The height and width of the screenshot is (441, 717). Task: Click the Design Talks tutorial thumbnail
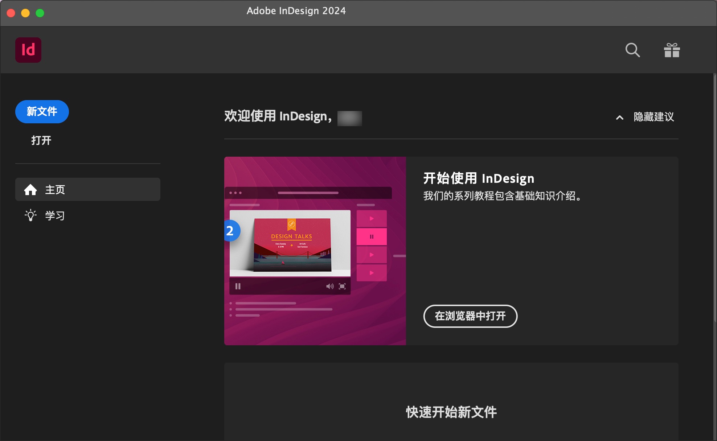point(315,251)
